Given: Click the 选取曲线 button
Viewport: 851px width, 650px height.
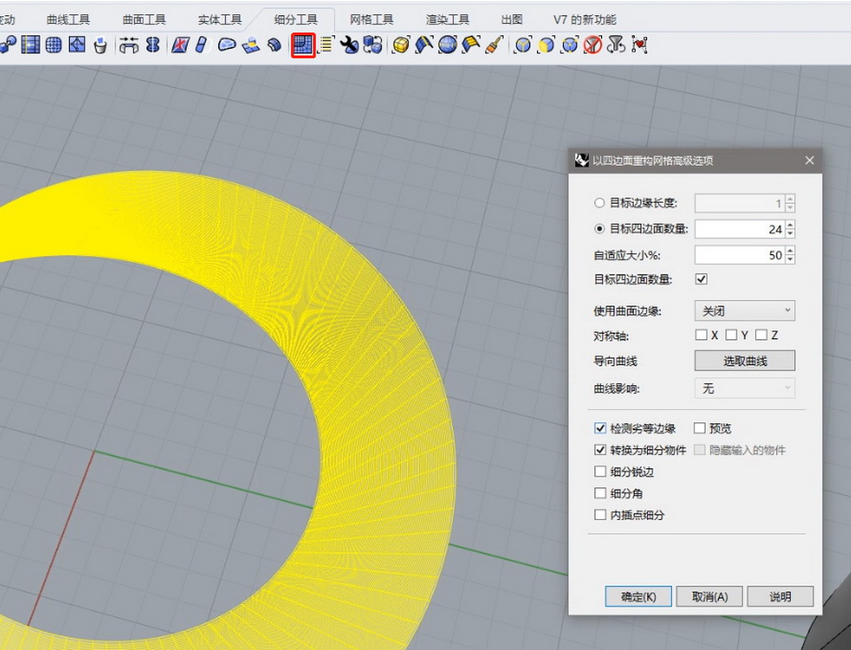Looking at the screenshot, I should [745, 361].
